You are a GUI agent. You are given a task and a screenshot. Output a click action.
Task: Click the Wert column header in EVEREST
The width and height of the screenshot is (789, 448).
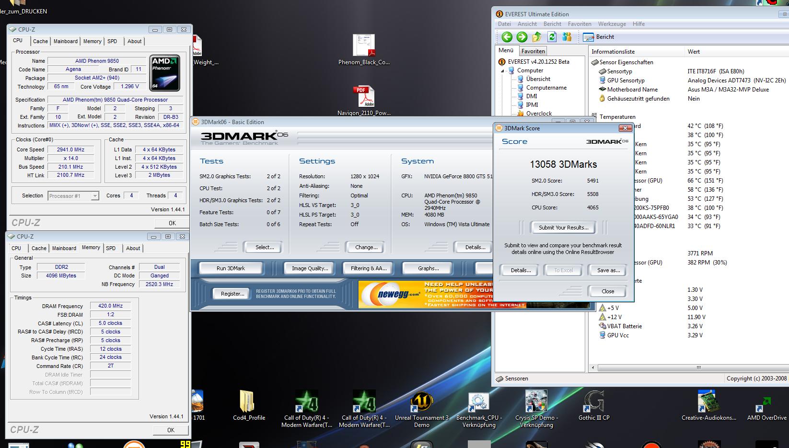[736, 52]
